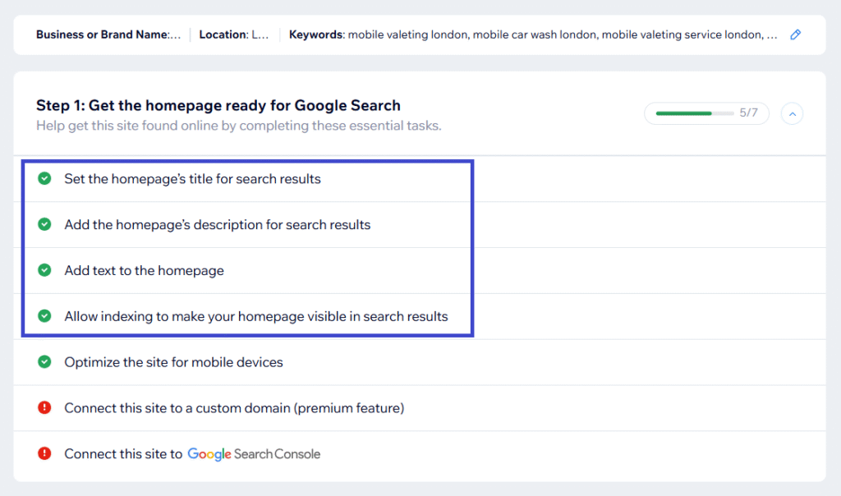Open 'Connect this site to a custom domain'
Image resolution: width=841 pixels, height=496 pixels.
[x=234, y=409]
